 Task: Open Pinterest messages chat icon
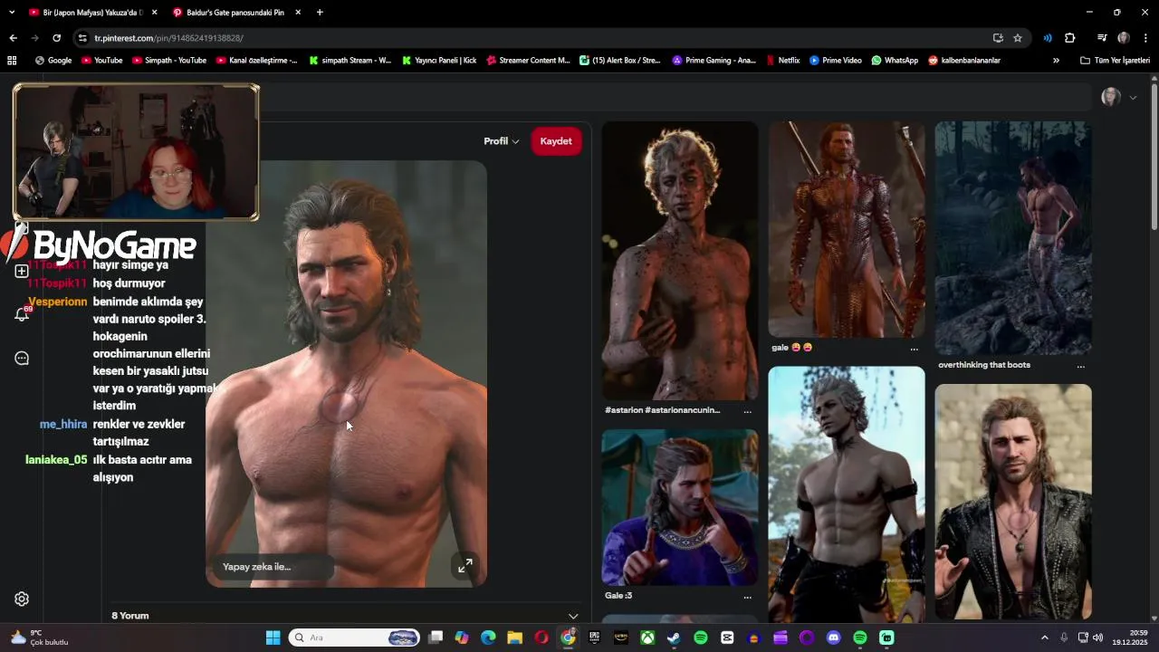(22, 359)
